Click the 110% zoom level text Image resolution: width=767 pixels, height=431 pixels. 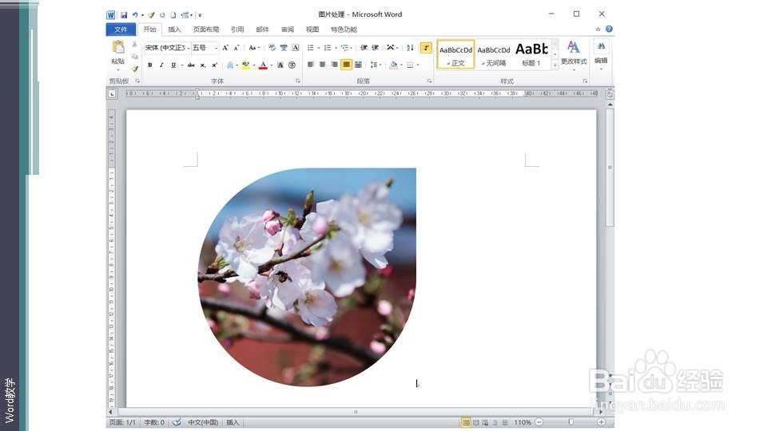tap(522, 422)
